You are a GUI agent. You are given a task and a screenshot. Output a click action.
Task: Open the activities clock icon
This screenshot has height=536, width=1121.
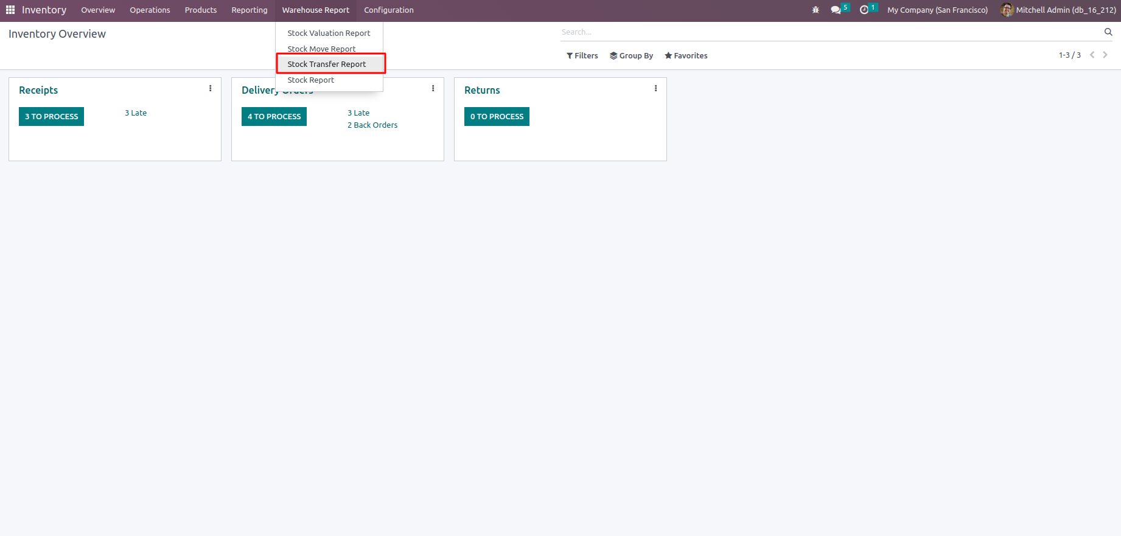tap(864, 10)
